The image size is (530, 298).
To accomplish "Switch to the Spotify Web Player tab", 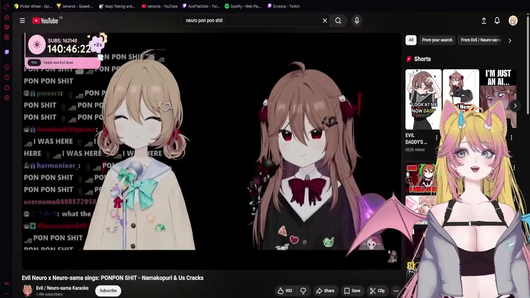I will (x=243, y=6).
